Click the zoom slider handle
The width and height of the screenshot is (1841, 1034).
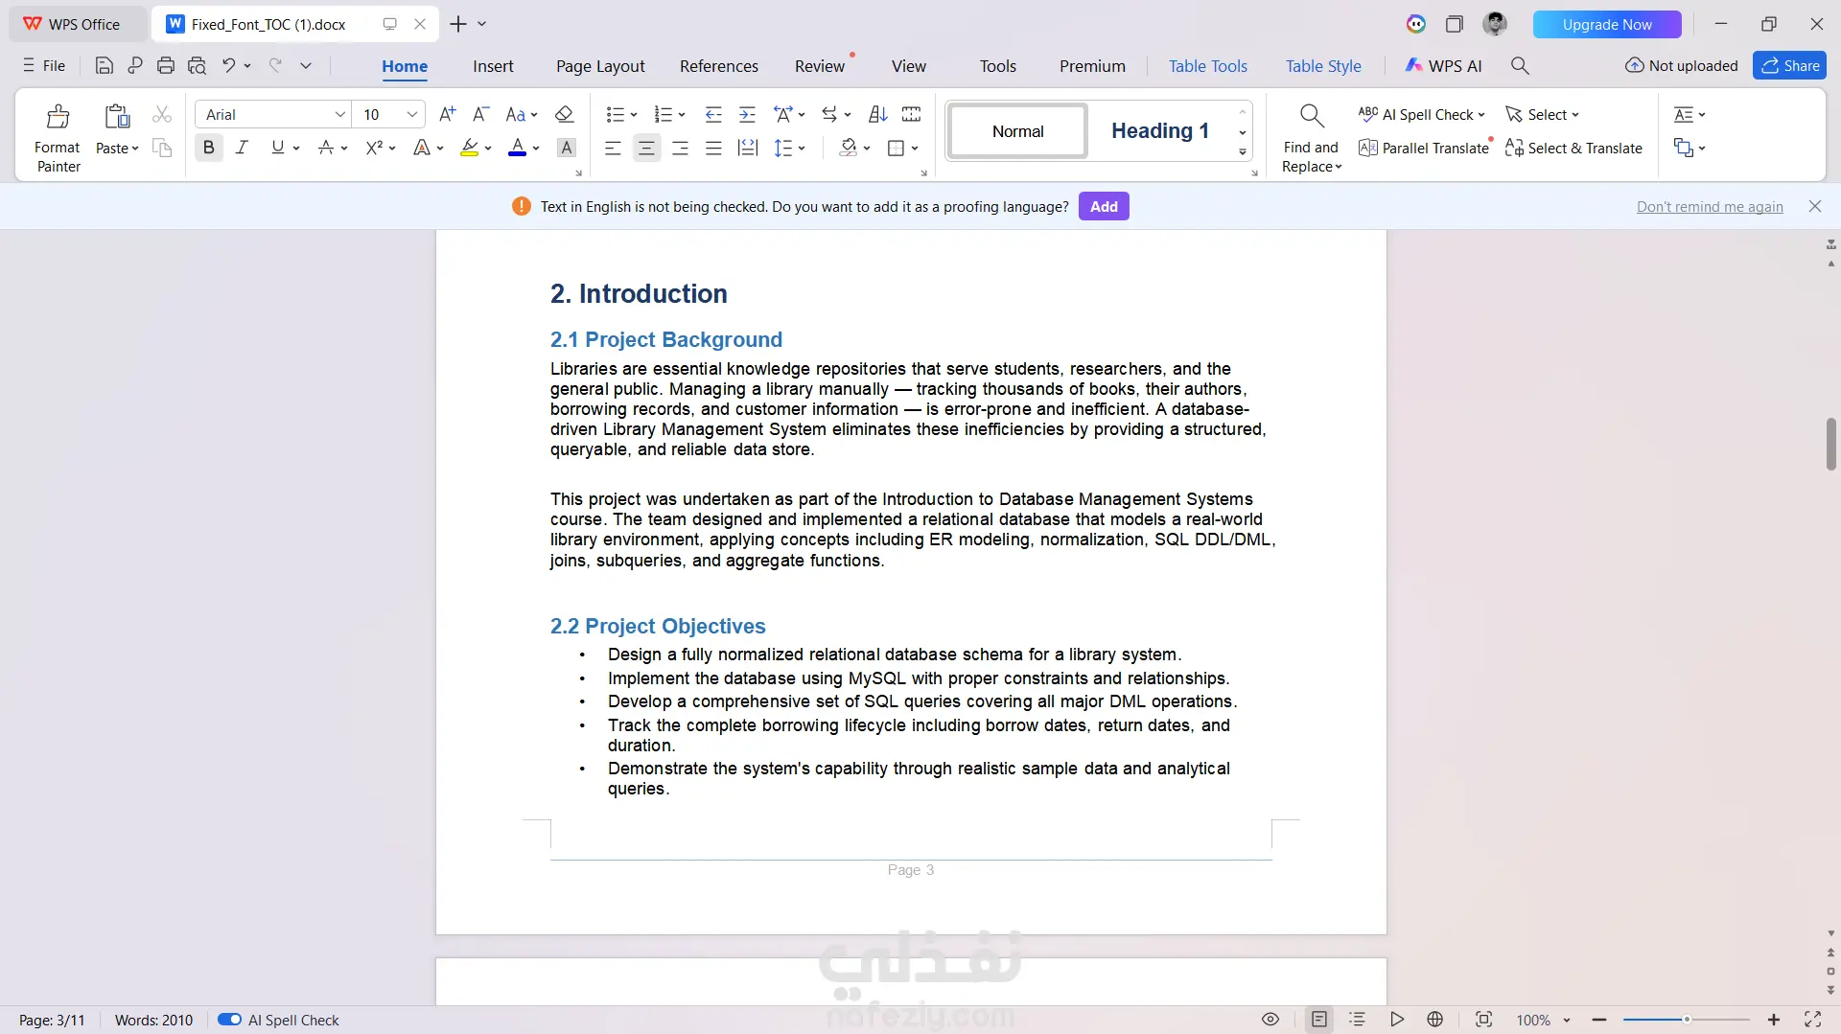pyautogui.click(x=1687, y=1020)
